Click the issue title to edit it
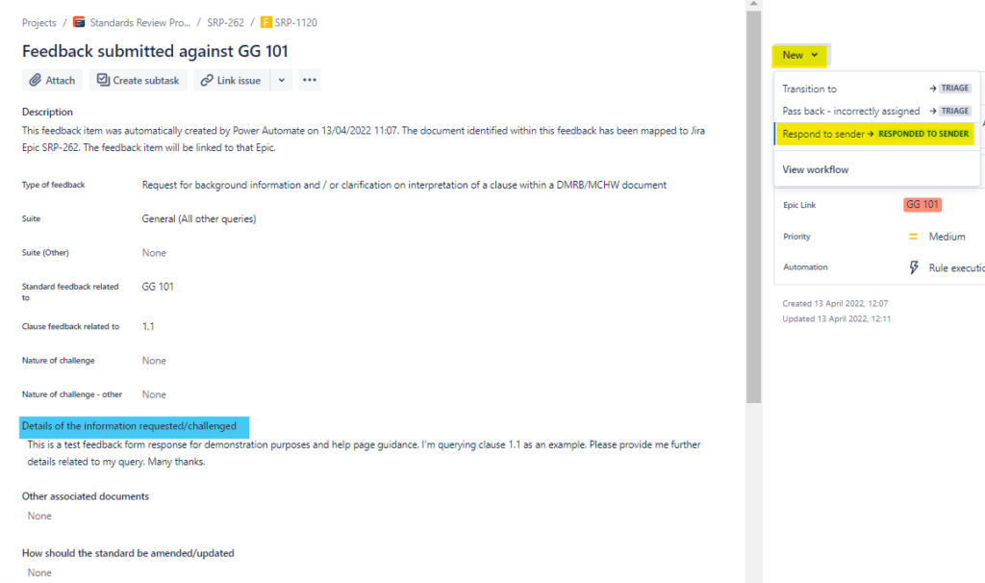Screen dimensions: 985x583 coord(155,51)
